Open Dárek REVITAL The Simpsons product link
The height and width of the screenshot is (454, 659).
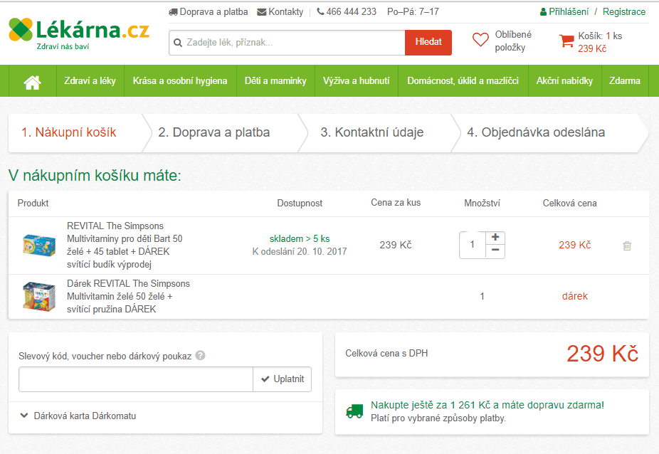(128, 296)
